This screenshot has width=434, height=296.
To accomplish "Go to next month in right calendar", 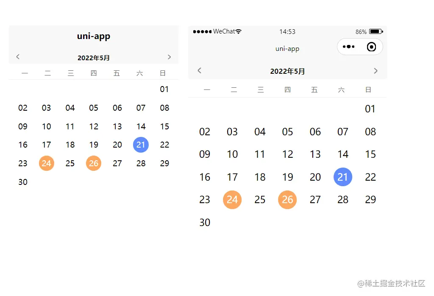I will pyautogui.click(x=376, y=71).
